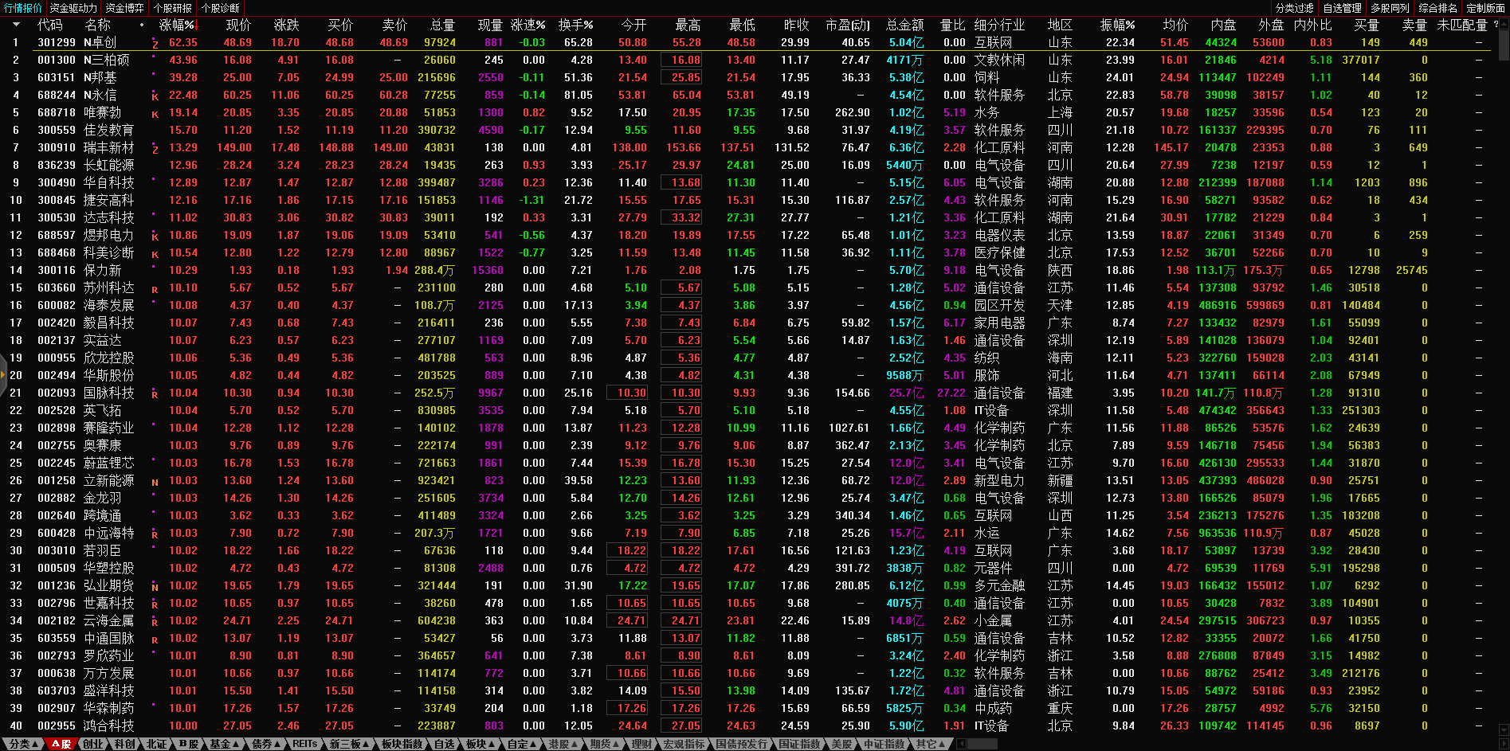Expand the 基金 tab dropdown

coord(224,744)
